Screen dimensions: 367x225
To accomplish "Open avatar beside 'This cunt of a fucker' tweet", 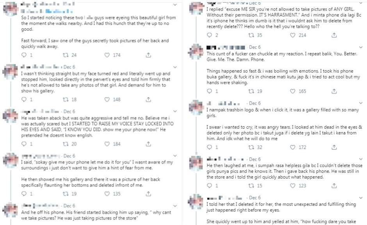I will pyautogui.click(x=196, y=51).
